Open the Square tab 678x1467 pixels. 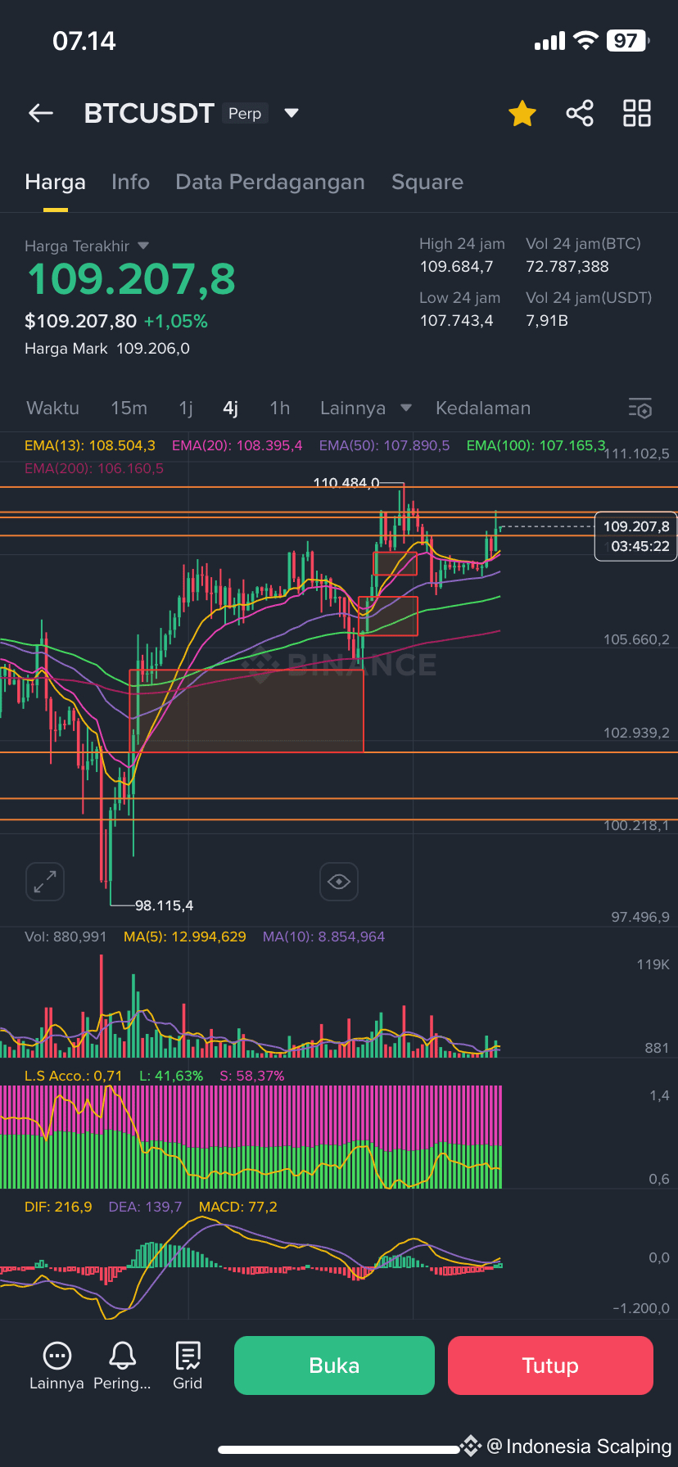(427, 182)
